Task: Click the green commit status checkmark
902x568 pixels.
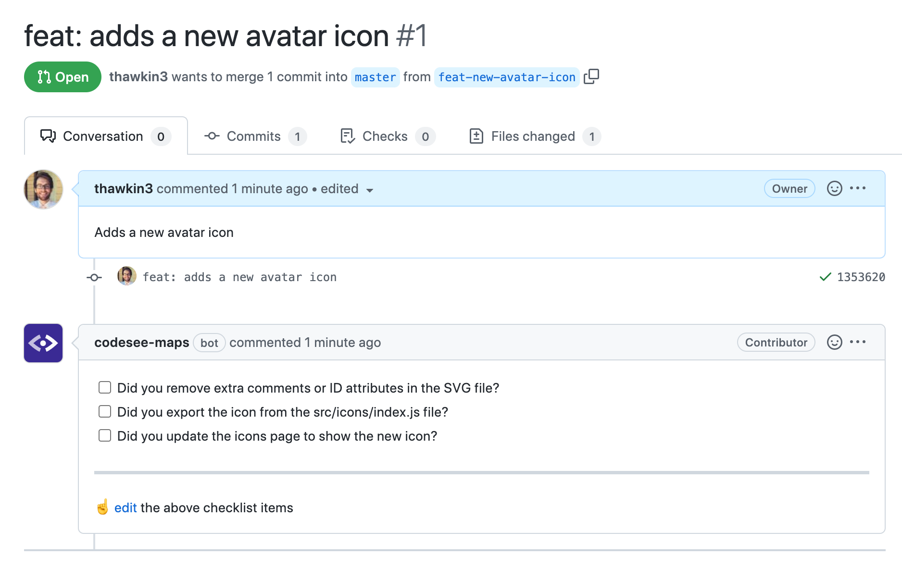Action: 825,277
